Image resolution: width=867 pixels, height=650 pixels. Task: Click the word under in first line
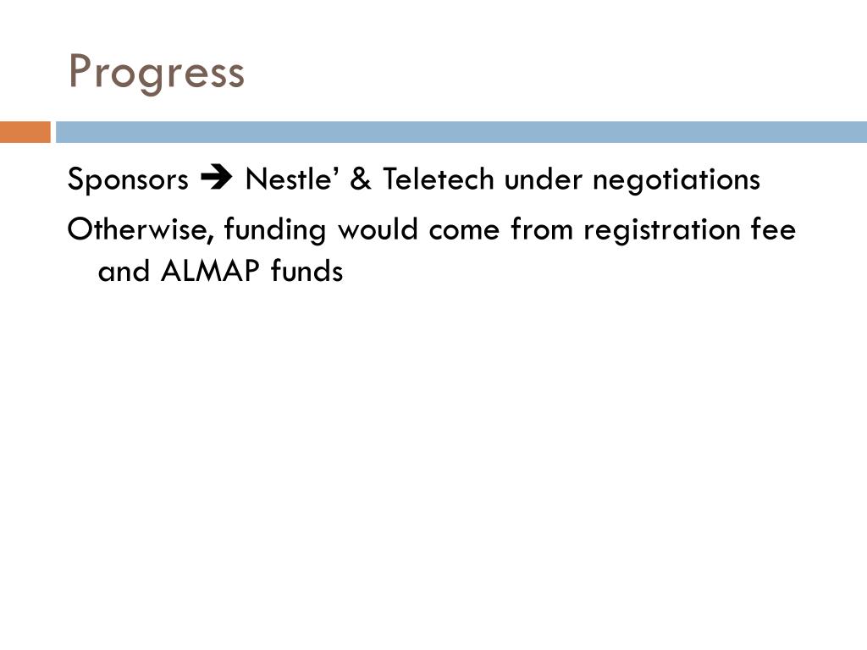click(x=543, y=179)
